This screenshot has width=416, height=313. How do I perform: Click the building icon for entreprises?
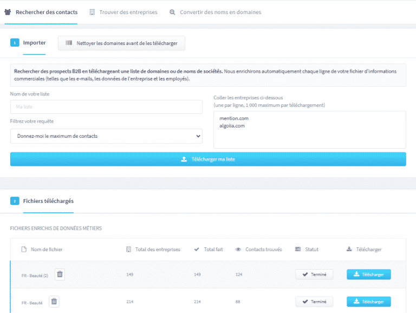coord(92,12)
